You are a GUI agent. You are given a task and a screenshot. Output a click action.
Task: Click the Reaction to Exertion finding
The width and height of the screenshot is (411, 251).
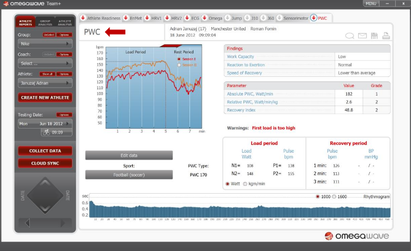(246, 65)
